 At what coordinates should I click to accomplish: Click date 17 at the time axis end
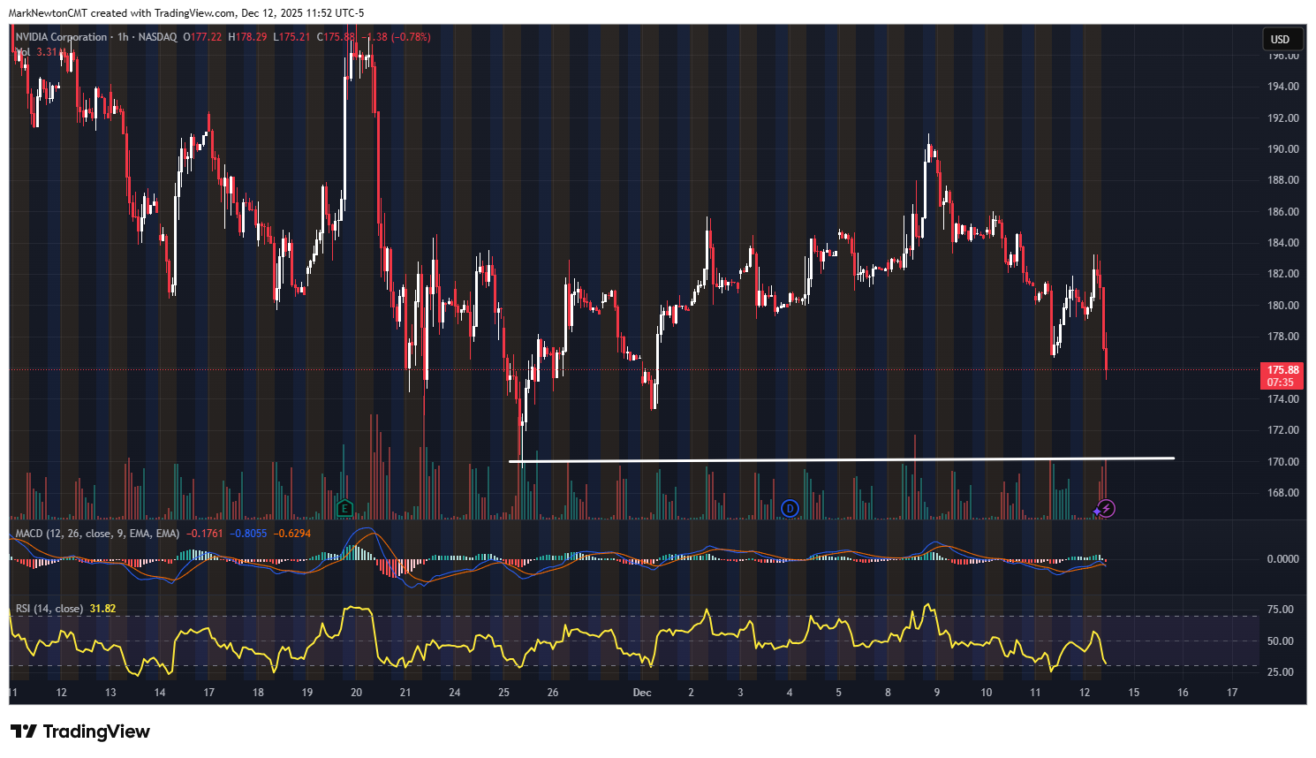1232,692
